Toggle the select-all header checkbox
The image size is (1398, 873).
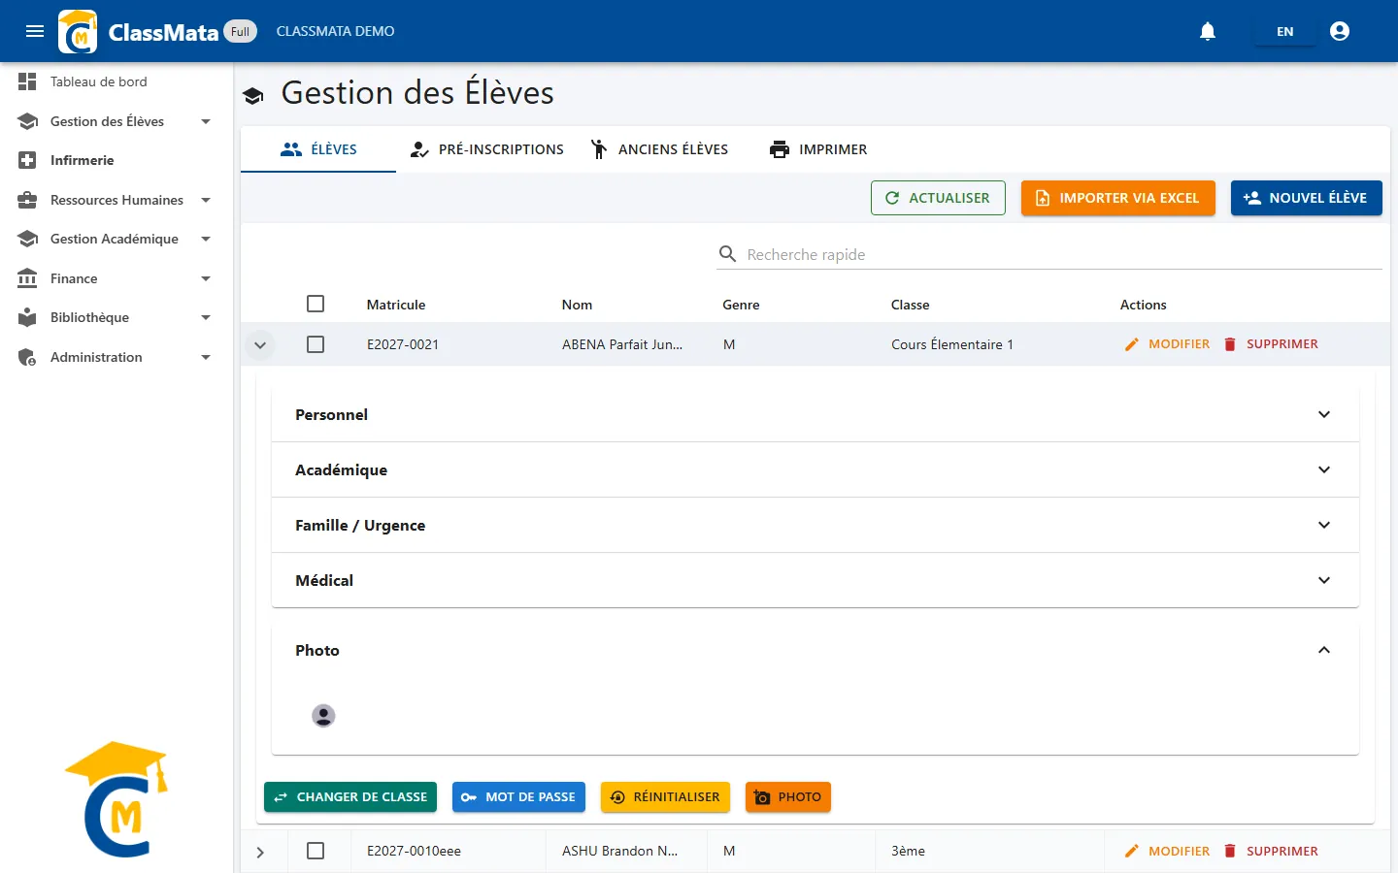tap(316, 304)
